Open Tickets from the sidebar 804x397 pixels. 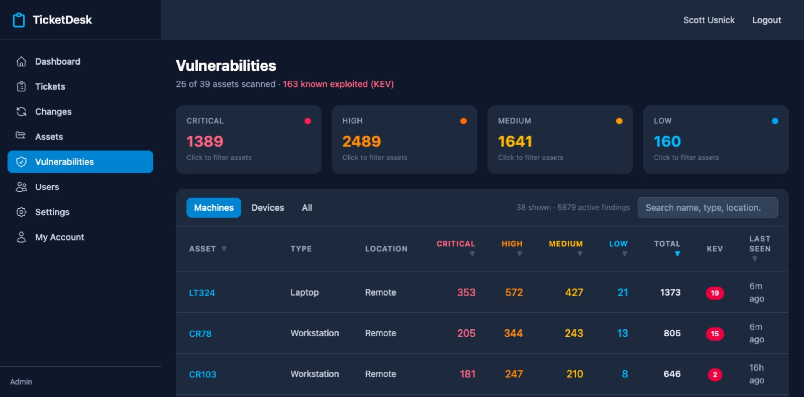(x=80, y=86)
